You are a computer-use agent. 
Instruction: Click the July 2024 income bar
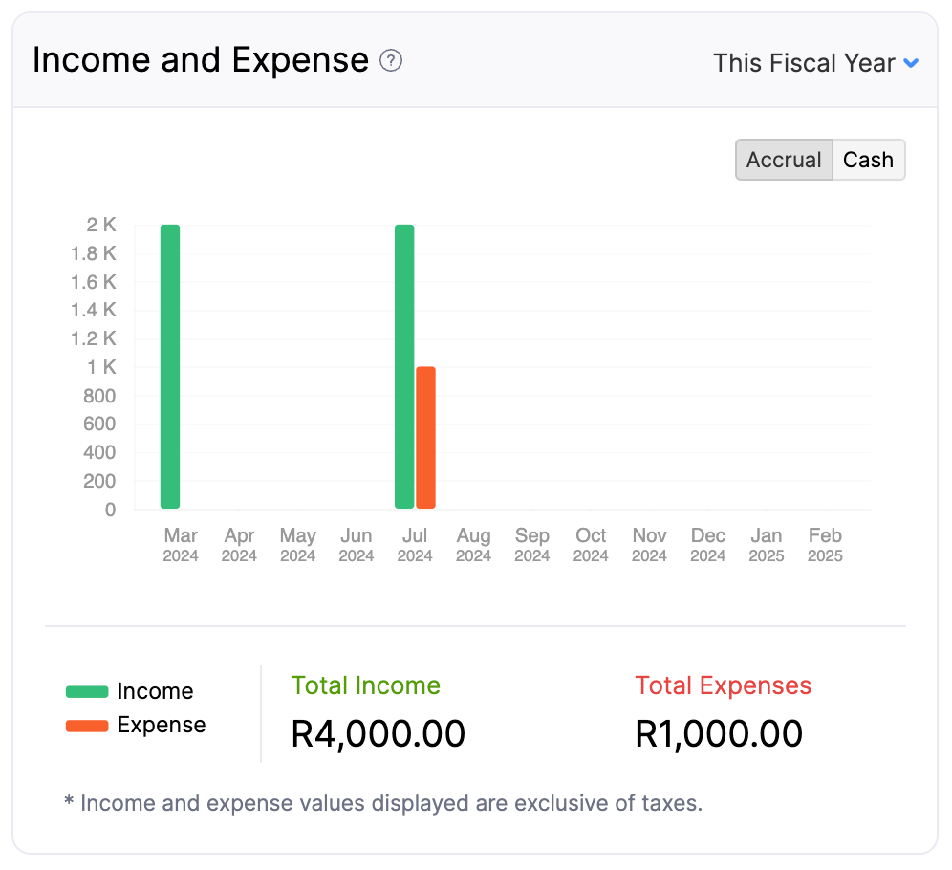tap(402, 363)
